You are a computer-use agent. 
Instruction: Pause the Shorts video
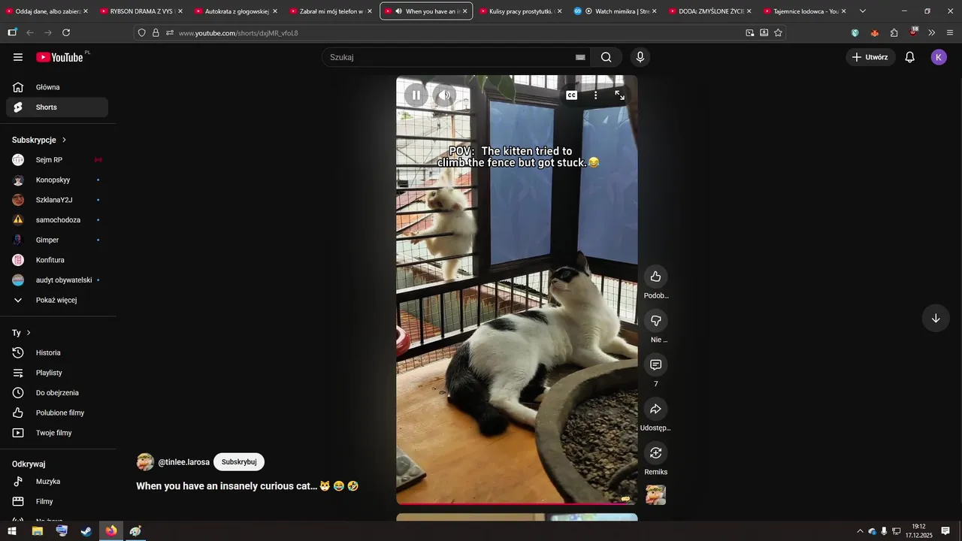tap(416, 95)
